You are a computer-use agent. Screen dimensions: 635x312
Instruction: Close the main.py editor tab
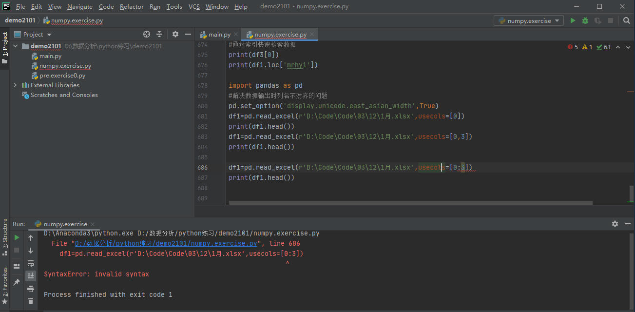(236, 34)
